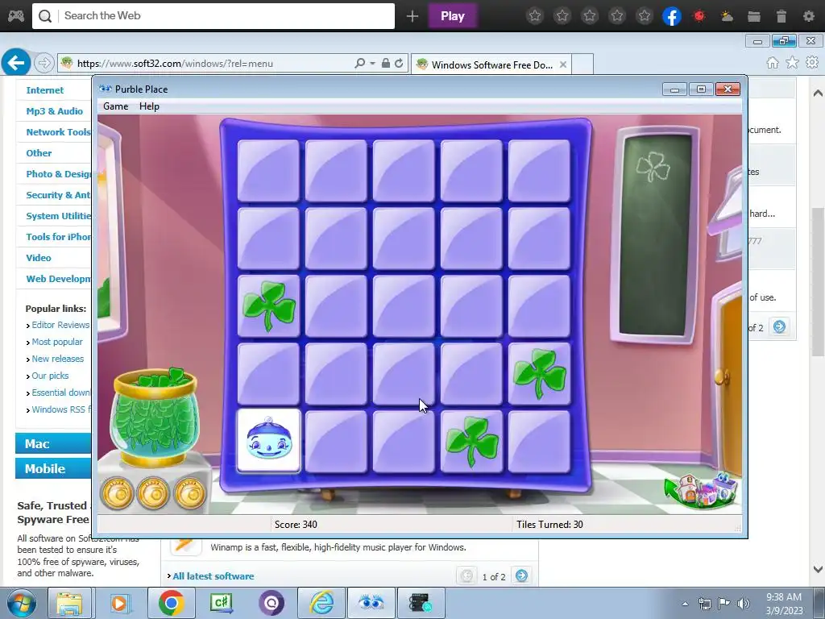Image resolution: width=825 pixels, height=619 pixels.
Task: Click the browser back arrow button
Action: (16, 63)
